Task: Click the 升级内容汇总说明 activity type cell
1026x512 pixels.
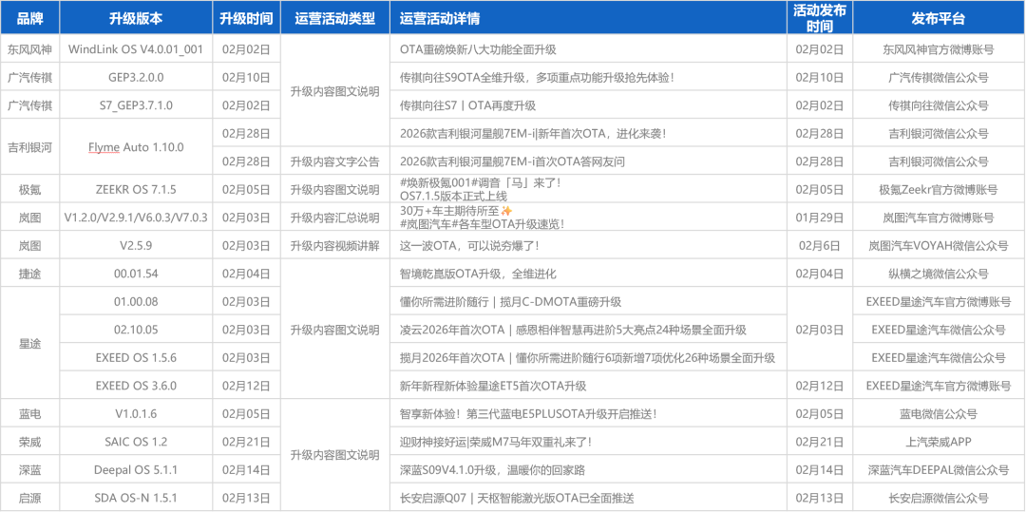Action: click(x=335, y=218)
